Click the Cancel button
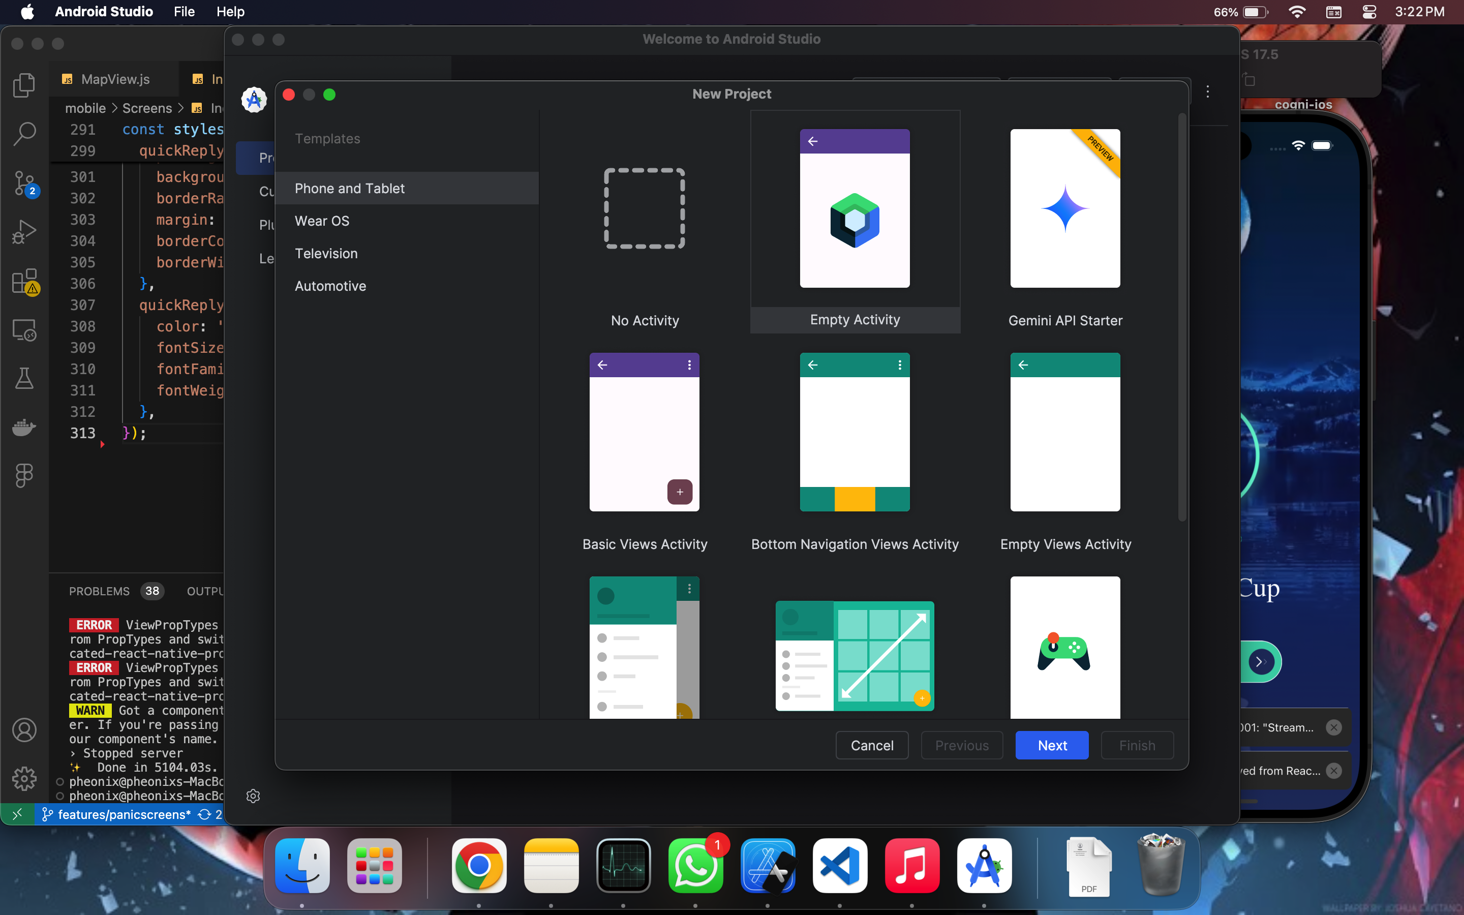The height and width of the screenshot is (915, 1464). [x=872, y=745]
